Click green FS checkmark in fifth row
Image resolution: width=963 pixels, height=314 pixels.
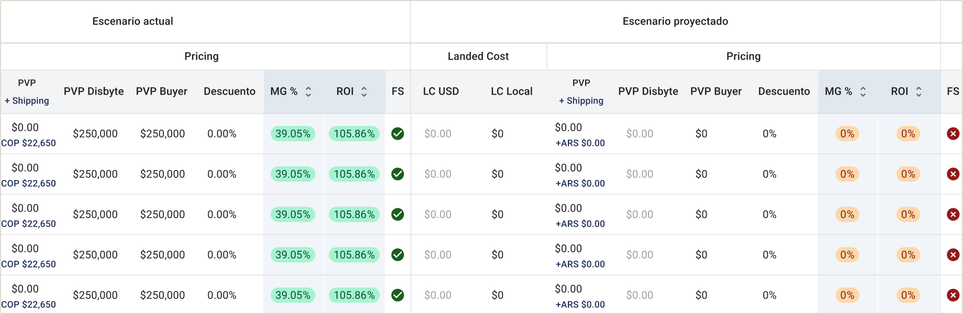click(x=398, y=295)
